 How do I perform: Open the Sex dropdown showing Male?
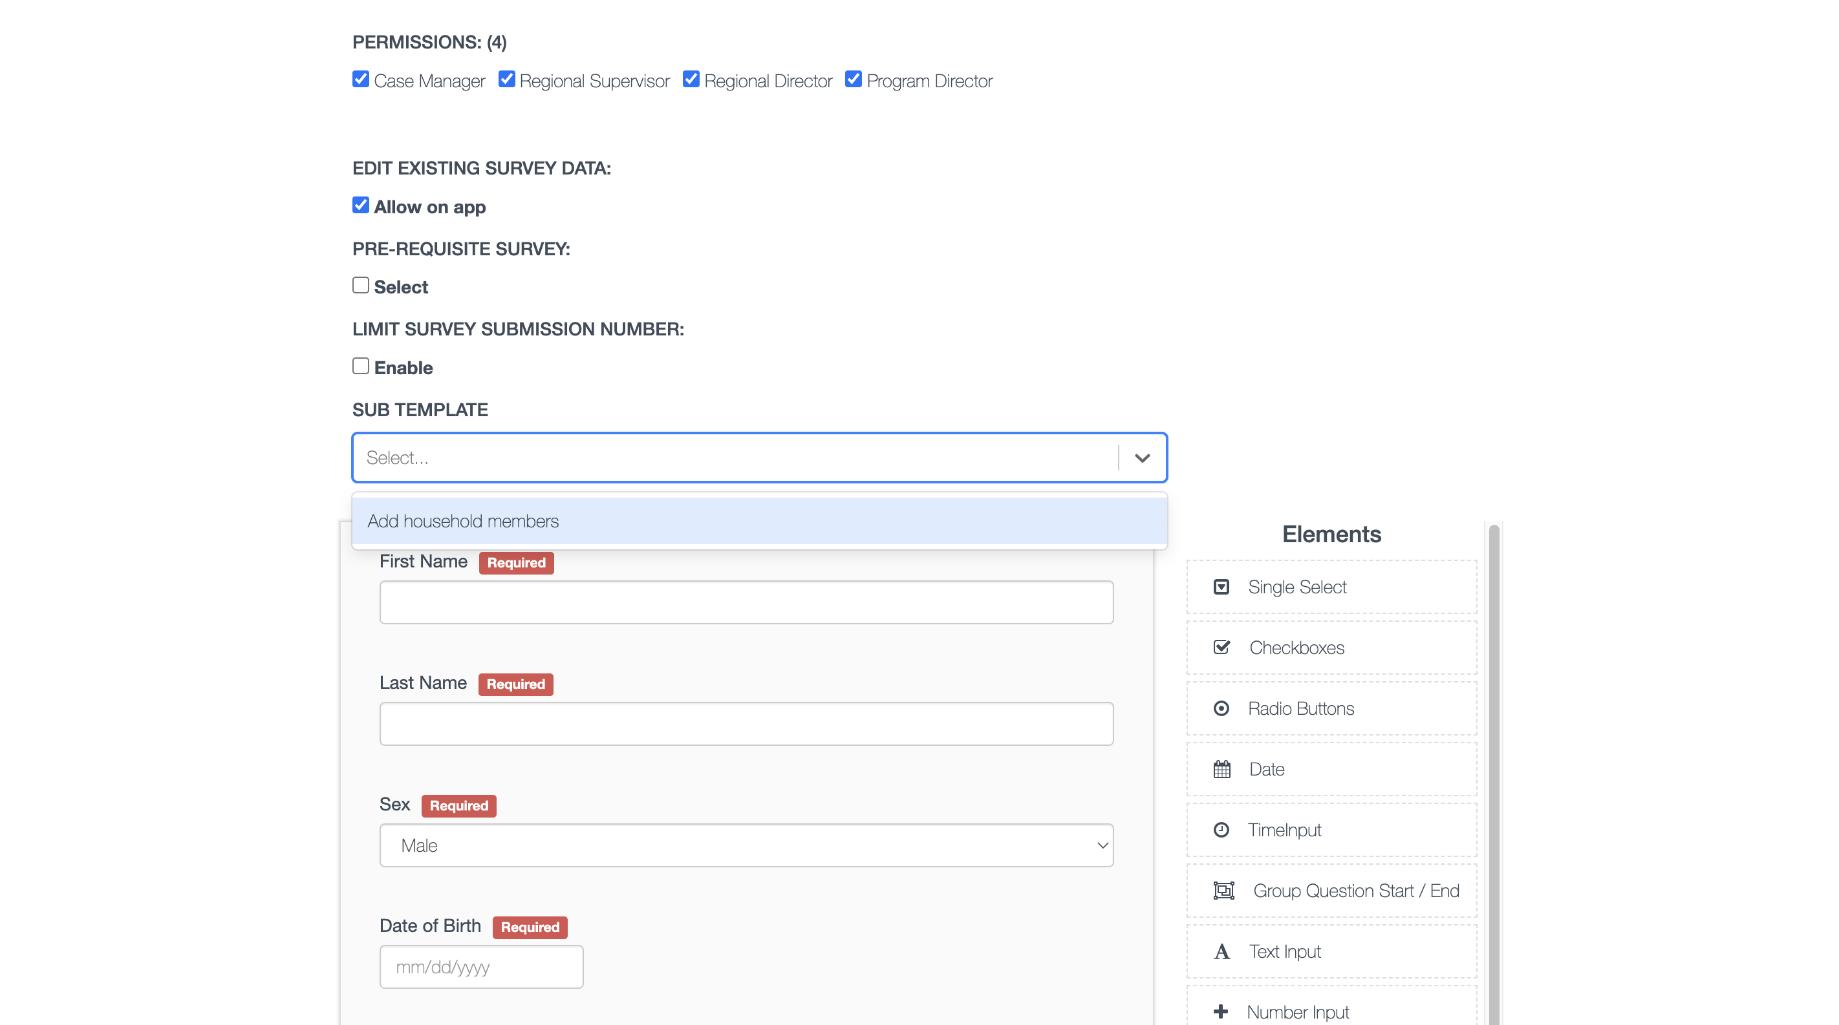pyautogui.click(x=746, y=845)
